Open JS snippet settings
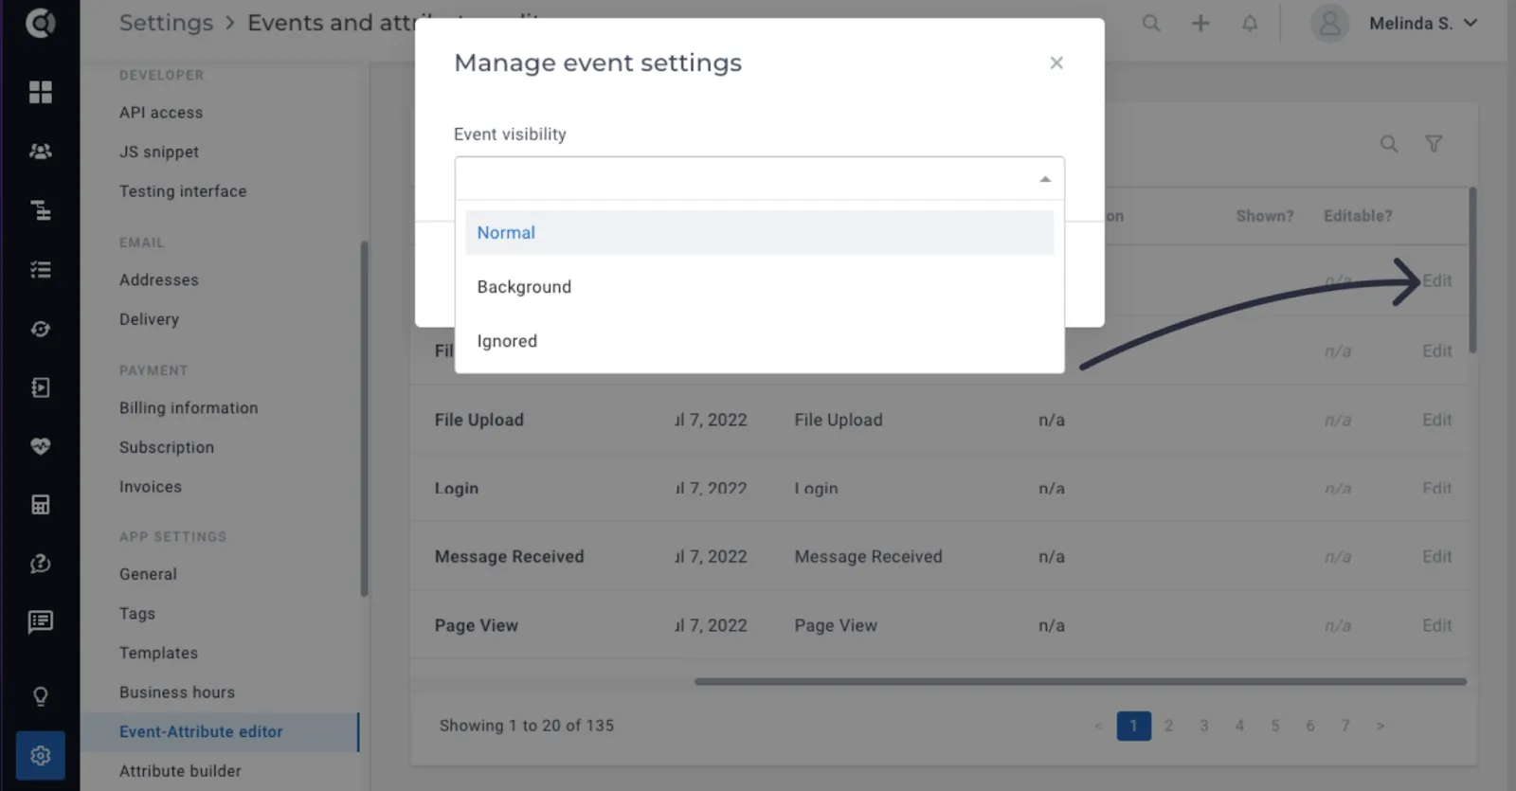 point(159,152)
